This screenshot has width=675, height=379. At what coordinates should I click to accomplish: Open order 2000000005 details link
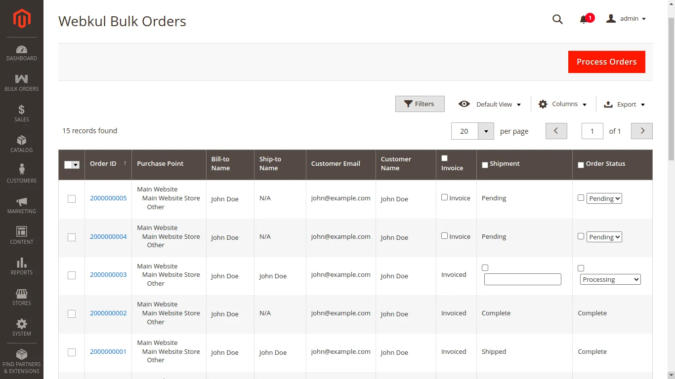(108, 198)
